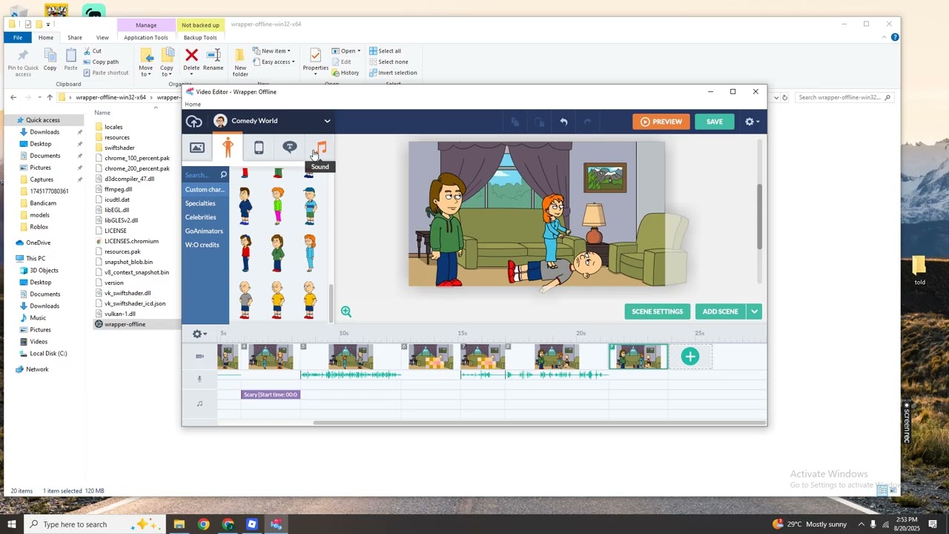Click the Preview button
This screenshot has width=949, height=534.
661,122
